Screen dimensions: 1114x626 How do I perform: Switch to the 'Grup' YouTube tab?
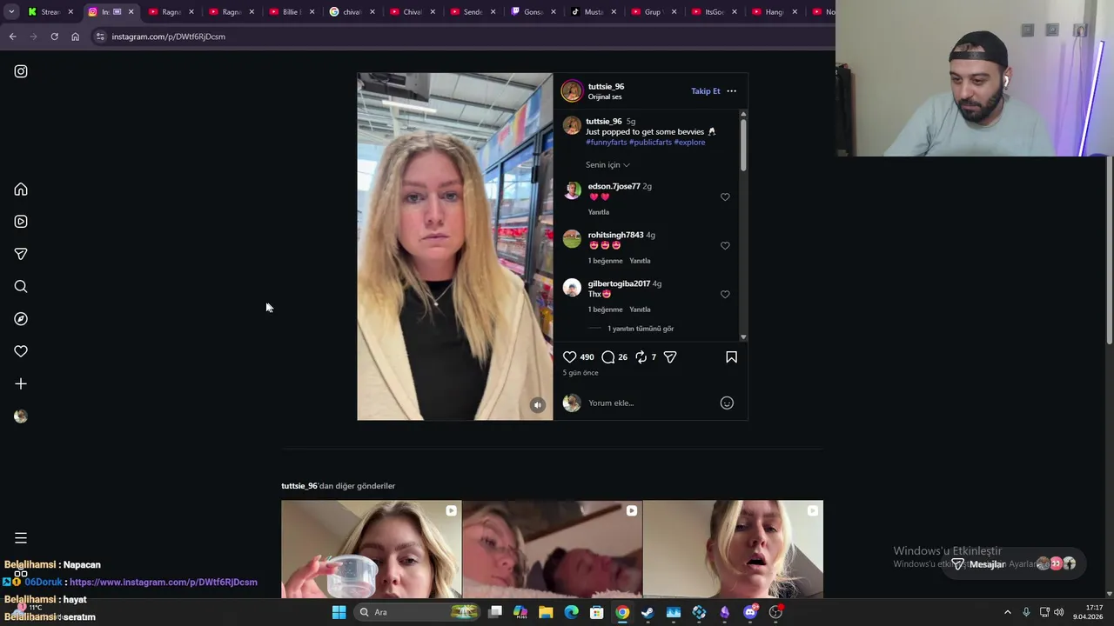coord(653,12)
